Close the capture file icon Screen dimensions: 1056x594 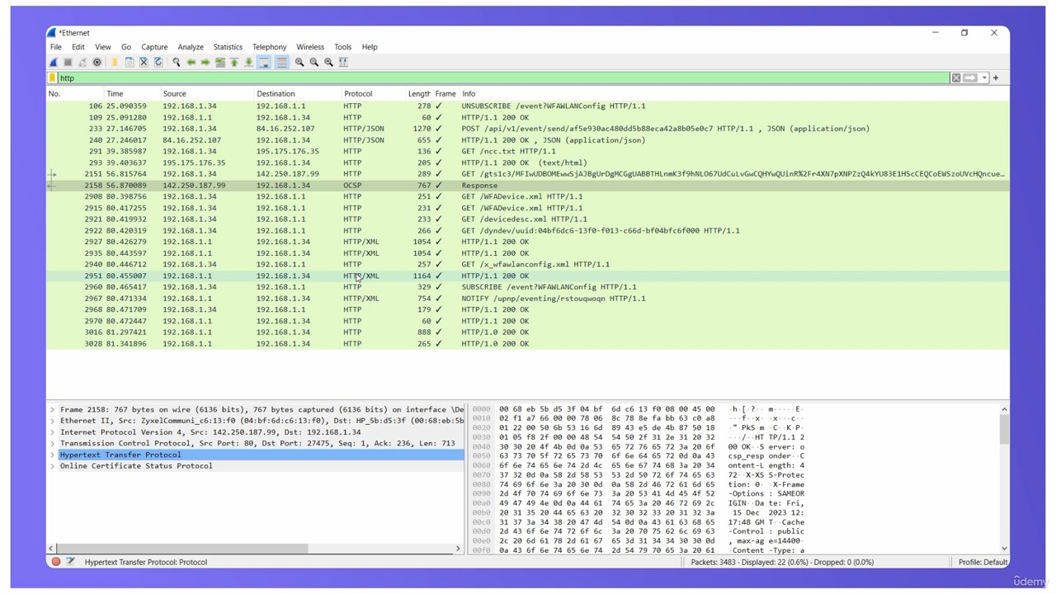click(x=144, y=62)
